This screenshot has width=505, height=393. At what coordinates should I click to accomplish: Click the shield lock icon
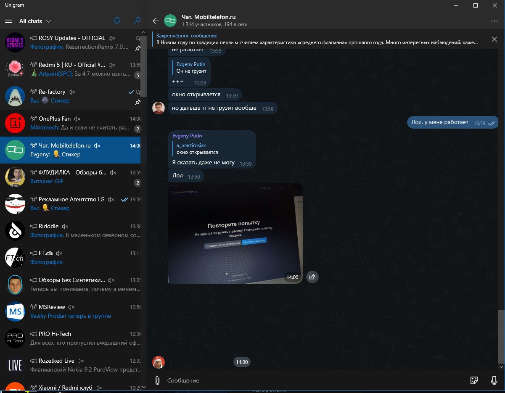tap(117, 21)
